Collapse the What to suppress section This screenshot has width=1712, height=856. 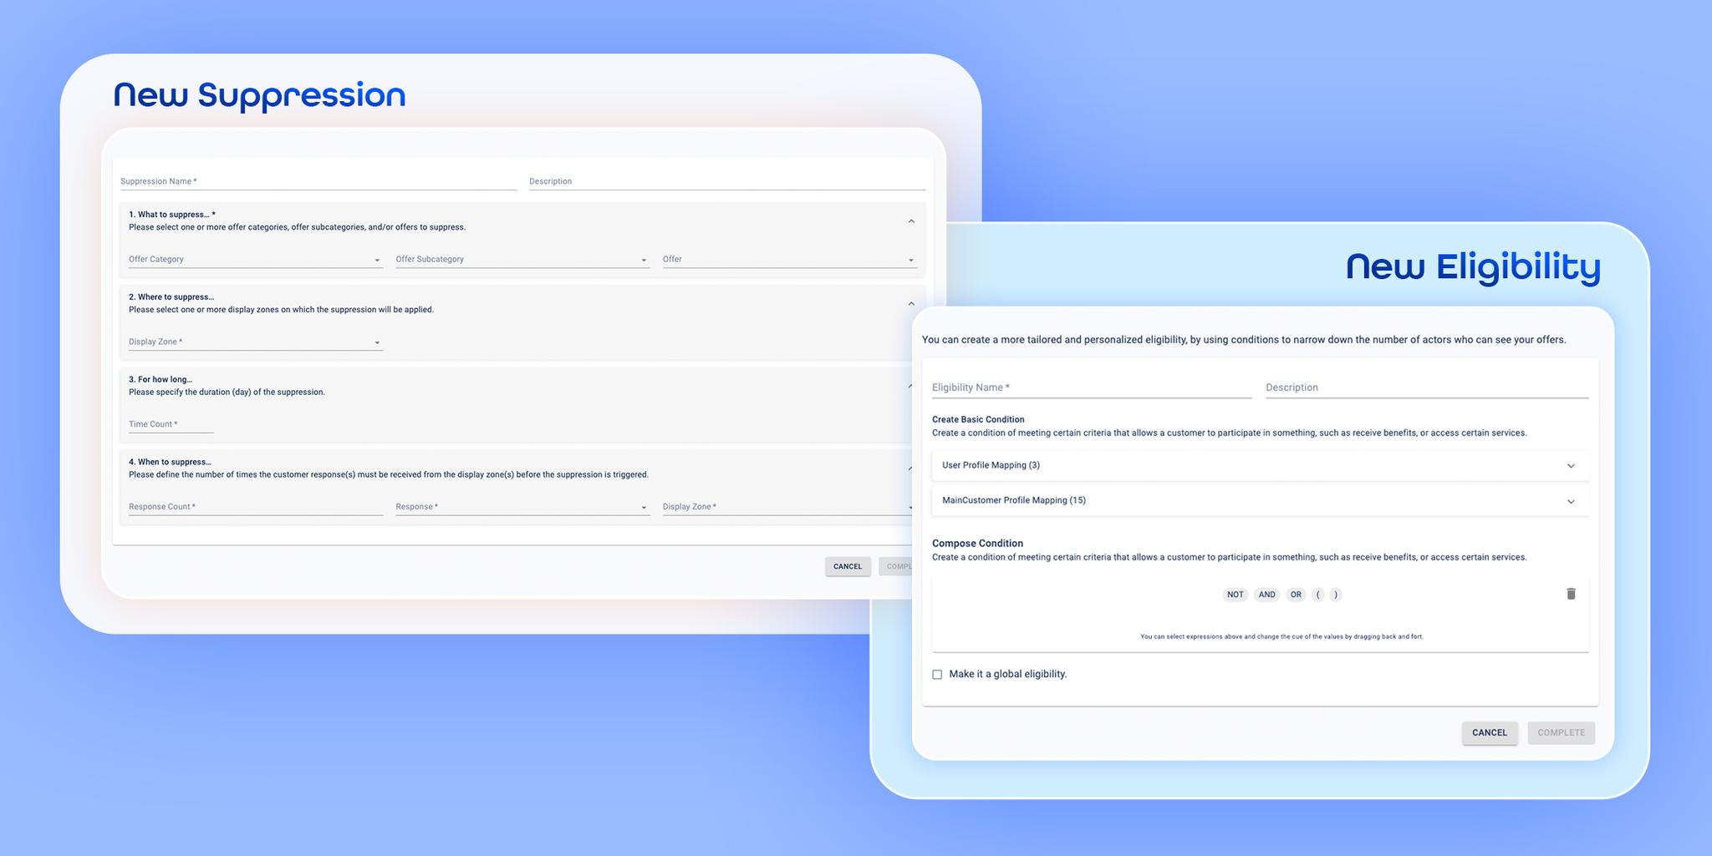(x=911, y=221)
